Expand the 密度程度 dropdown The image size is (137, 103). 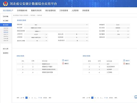(x=77, y=37)
